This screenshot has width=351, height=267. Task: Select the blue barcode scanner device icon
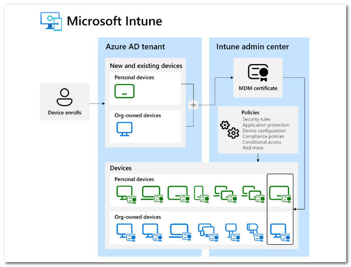tap(255, 232)
